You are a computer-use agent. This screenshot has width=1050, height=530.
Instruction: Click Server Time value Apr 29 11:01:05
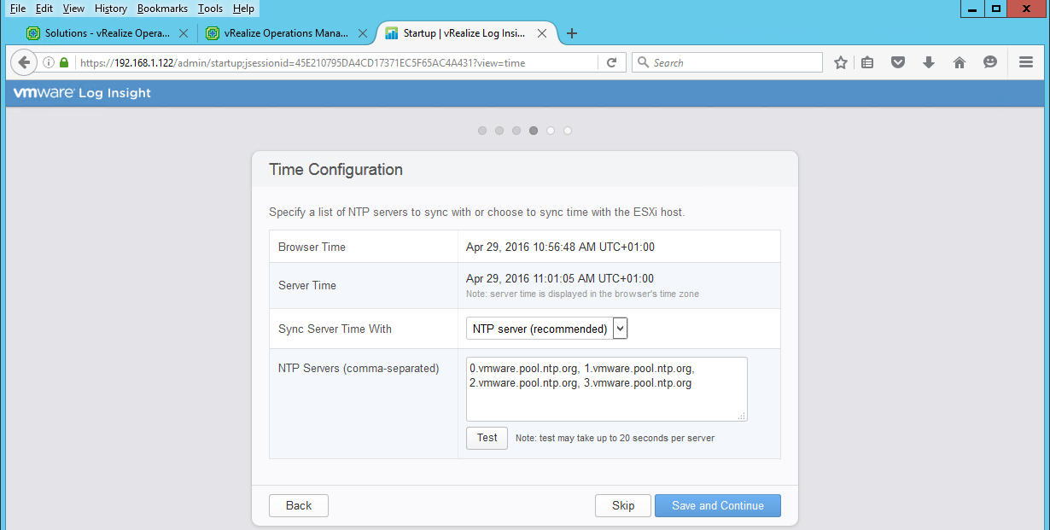[560, 278]
